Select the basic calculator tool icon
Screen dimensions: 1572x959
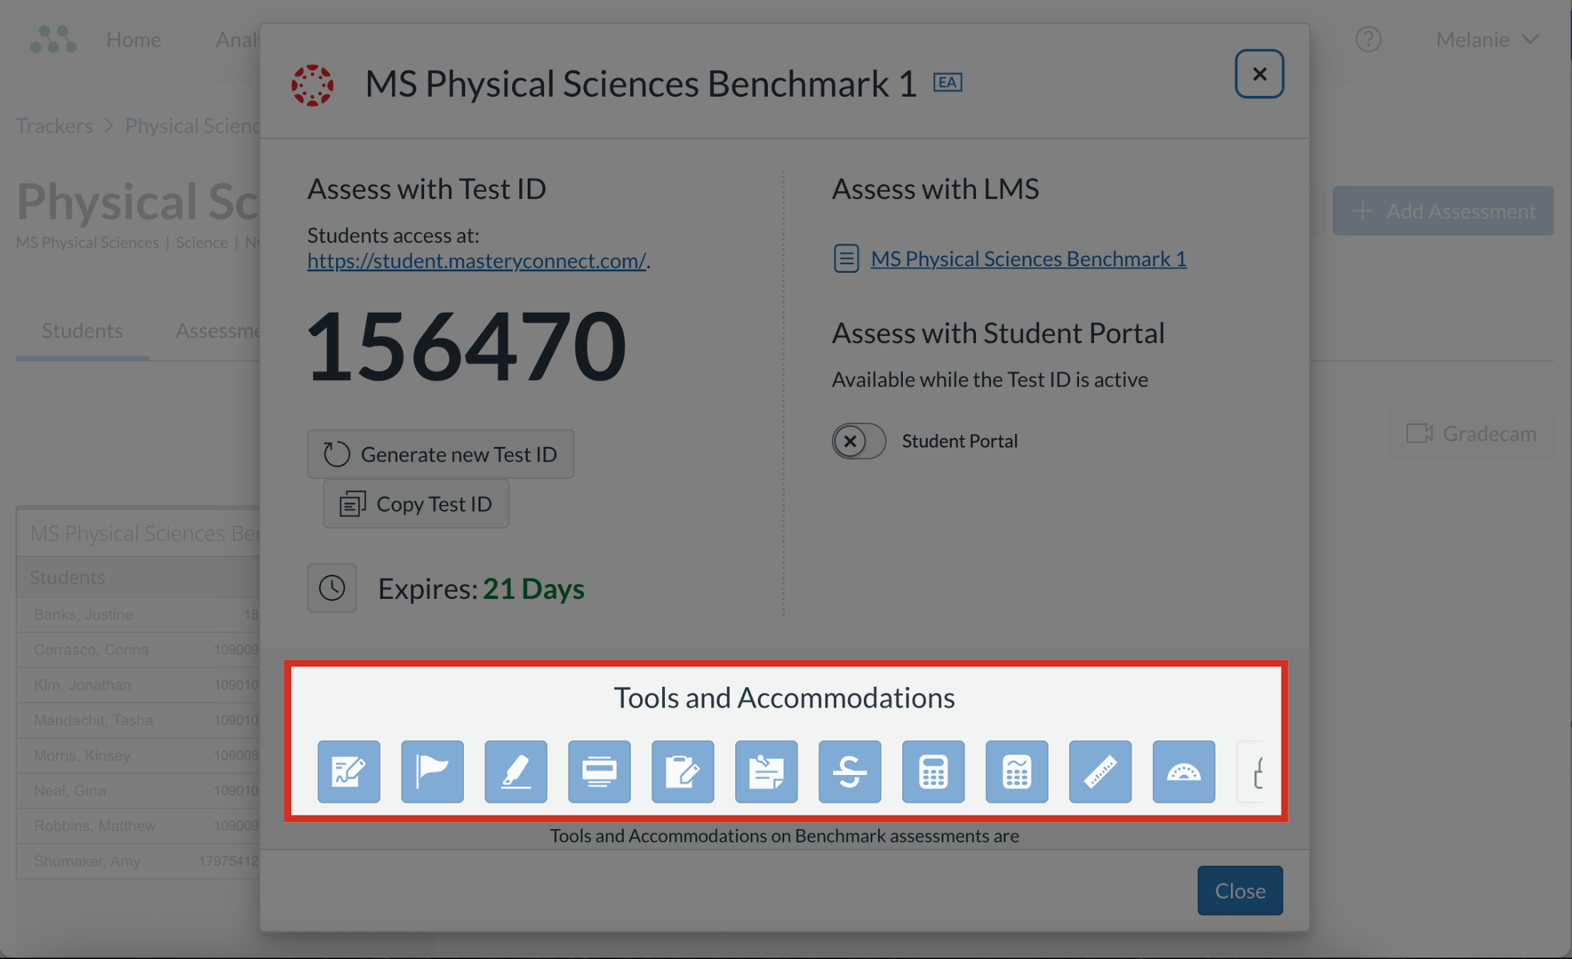pyautogui.click(x=933, y=771)
